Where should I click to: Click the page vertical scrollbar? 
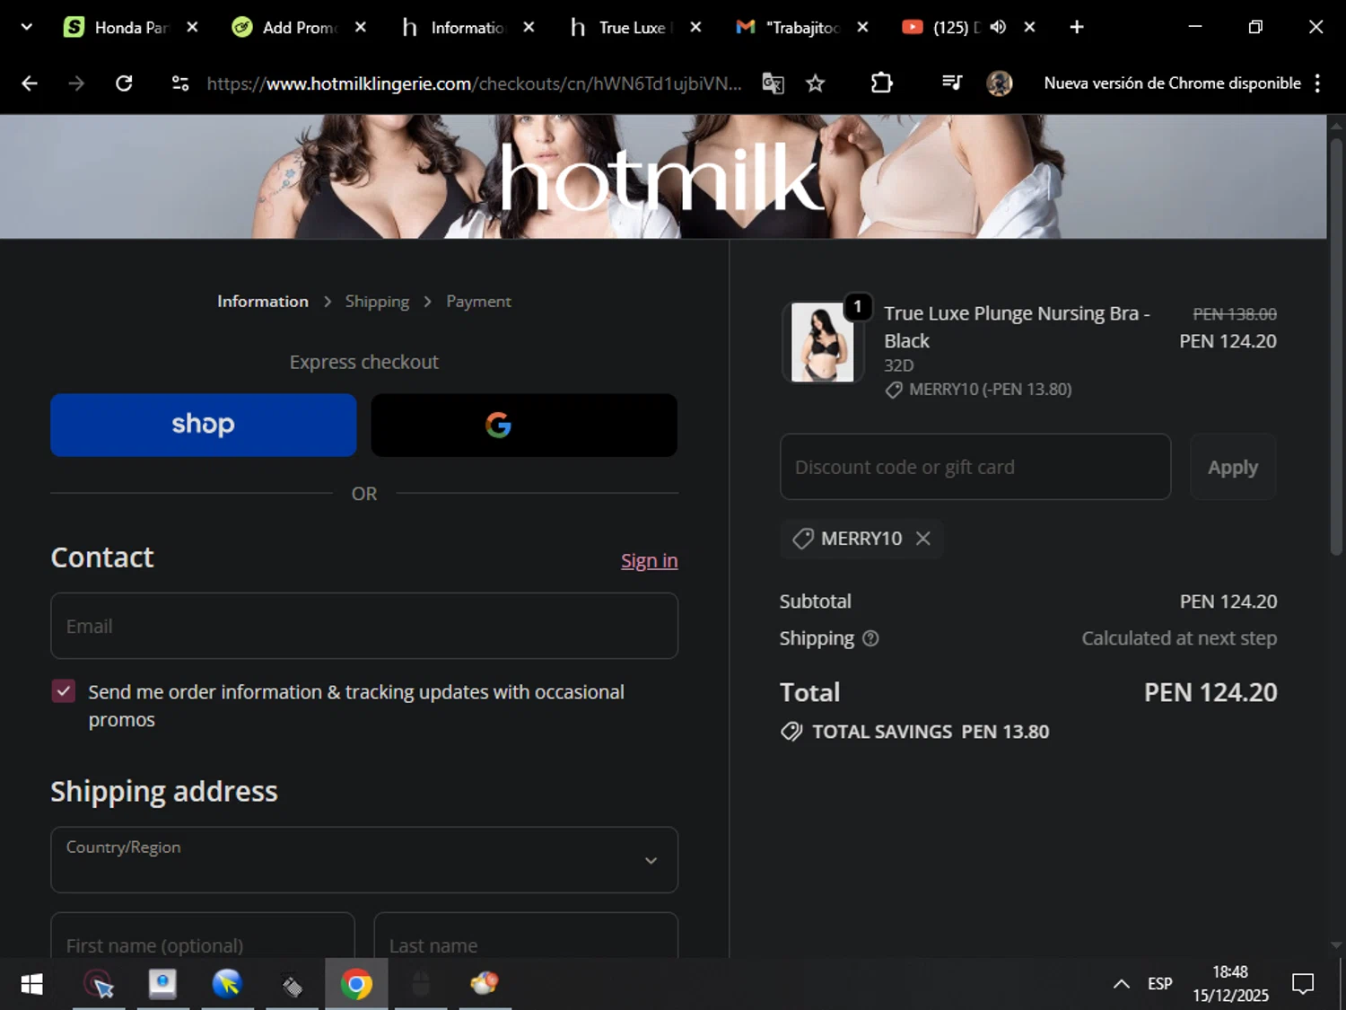coord(1336,346)
